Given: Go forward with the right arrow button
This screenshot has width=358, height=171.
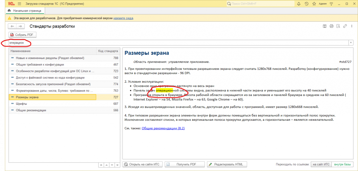Looking at the screenshot, I should pyautogui.click(x=20, y=27).
